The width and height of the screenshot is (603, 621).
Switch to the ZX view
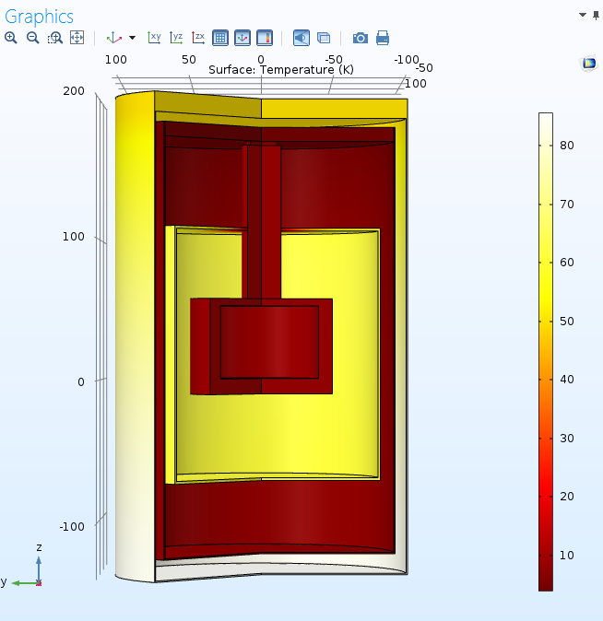(x=198, y=38)
